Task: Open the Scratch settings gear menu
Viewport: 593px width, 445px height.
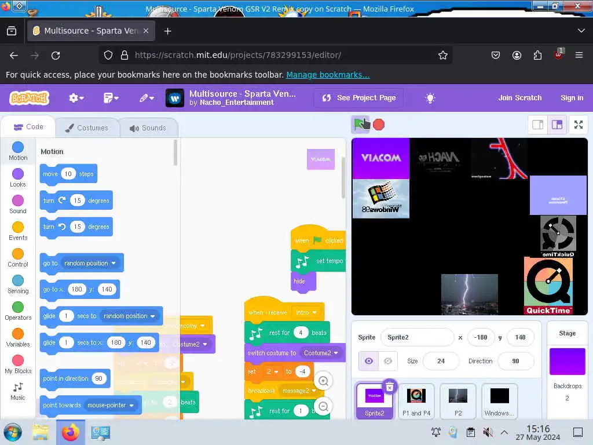Action: tap(76, 98)
